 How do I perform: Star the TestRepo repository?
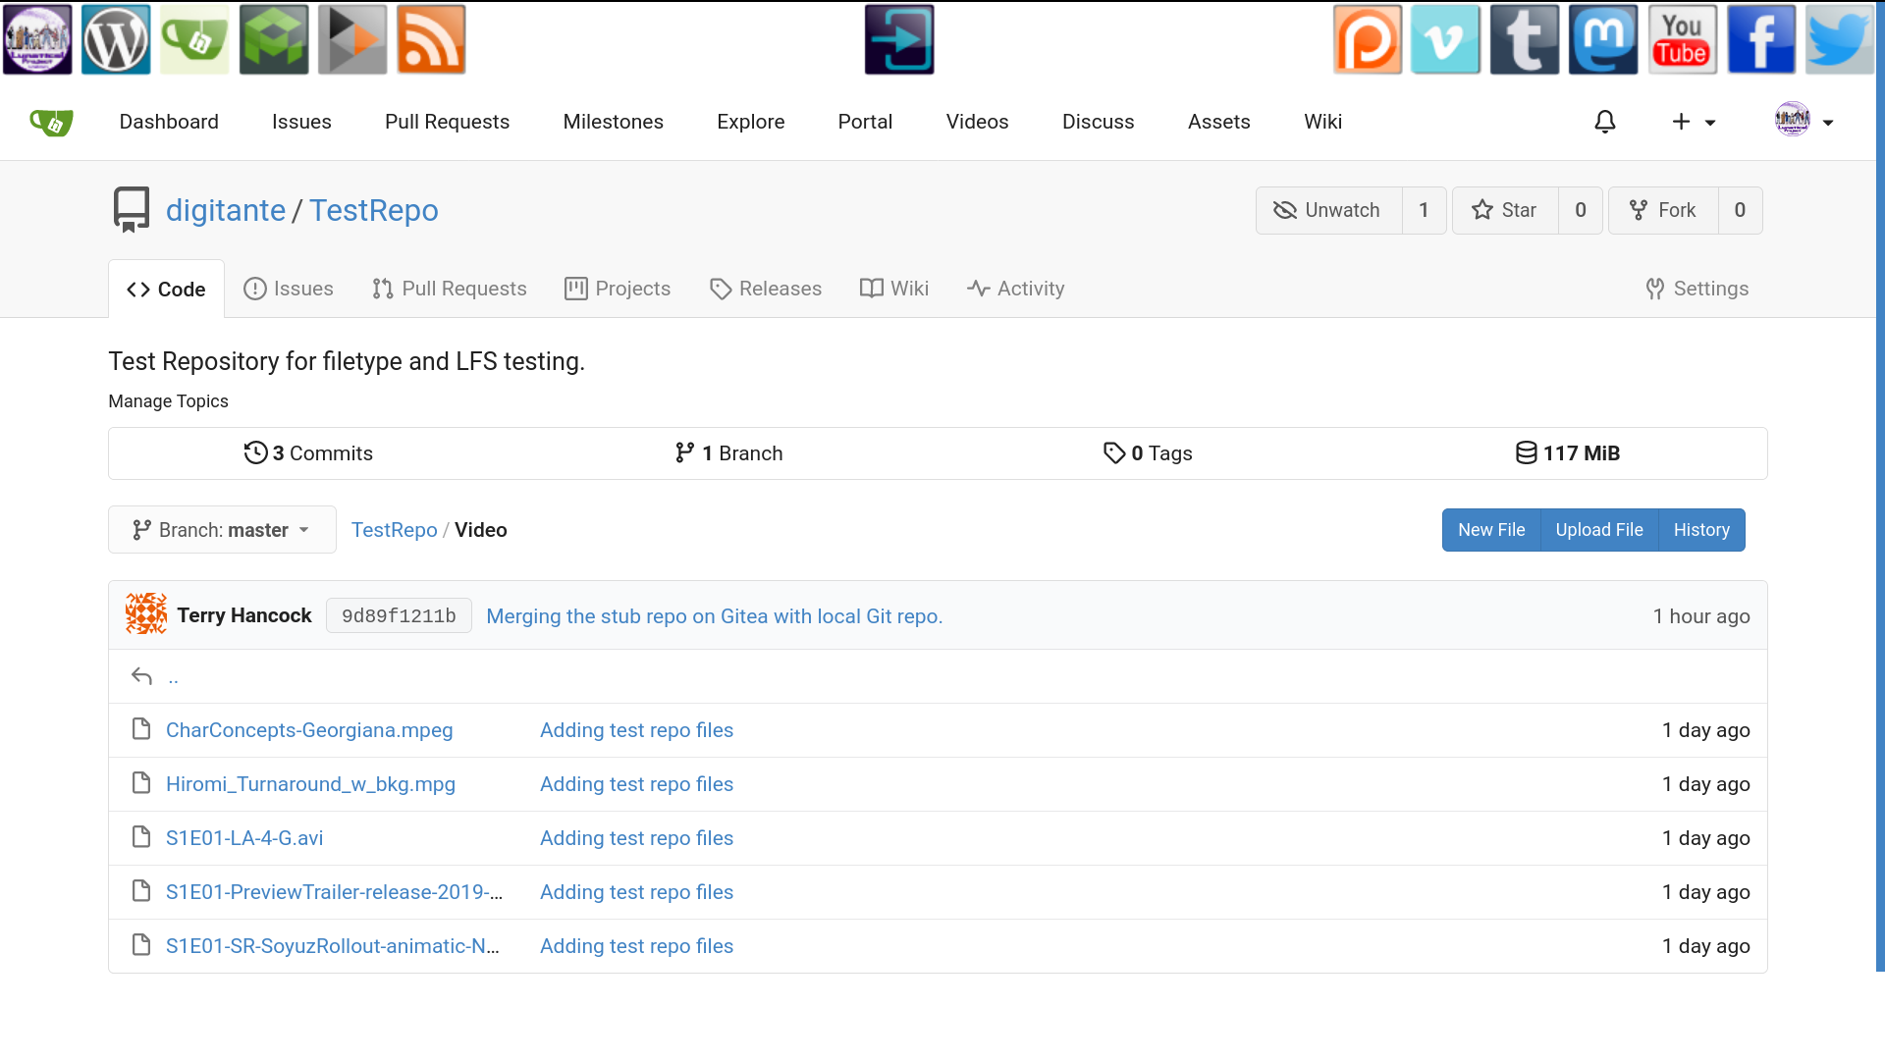click(x=1504, y=210)
